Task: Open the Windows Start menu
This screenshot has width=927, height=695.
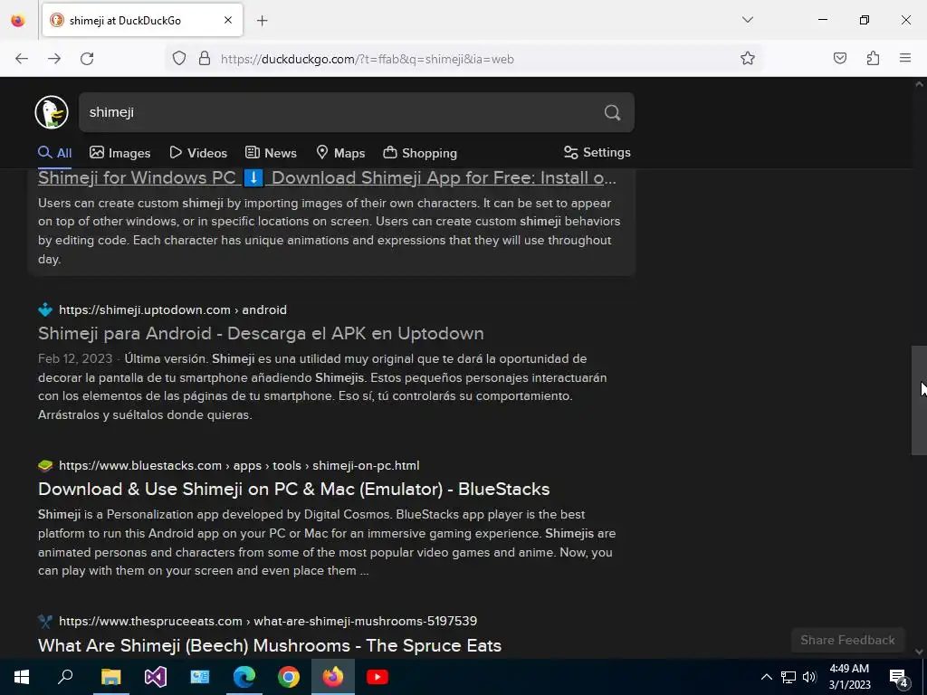Action: pos(22,677)
